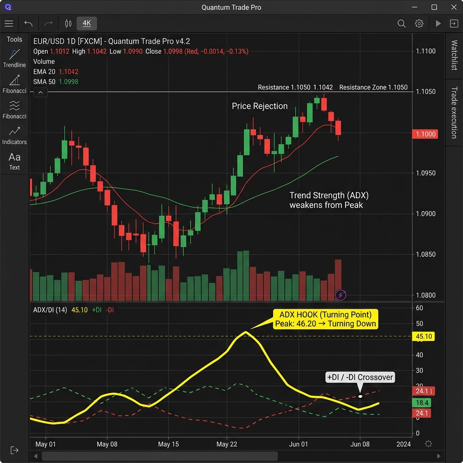Viewport: 463px width, 463px height.
Task: Click the scroll right arrow
Action: click(439, 456)
